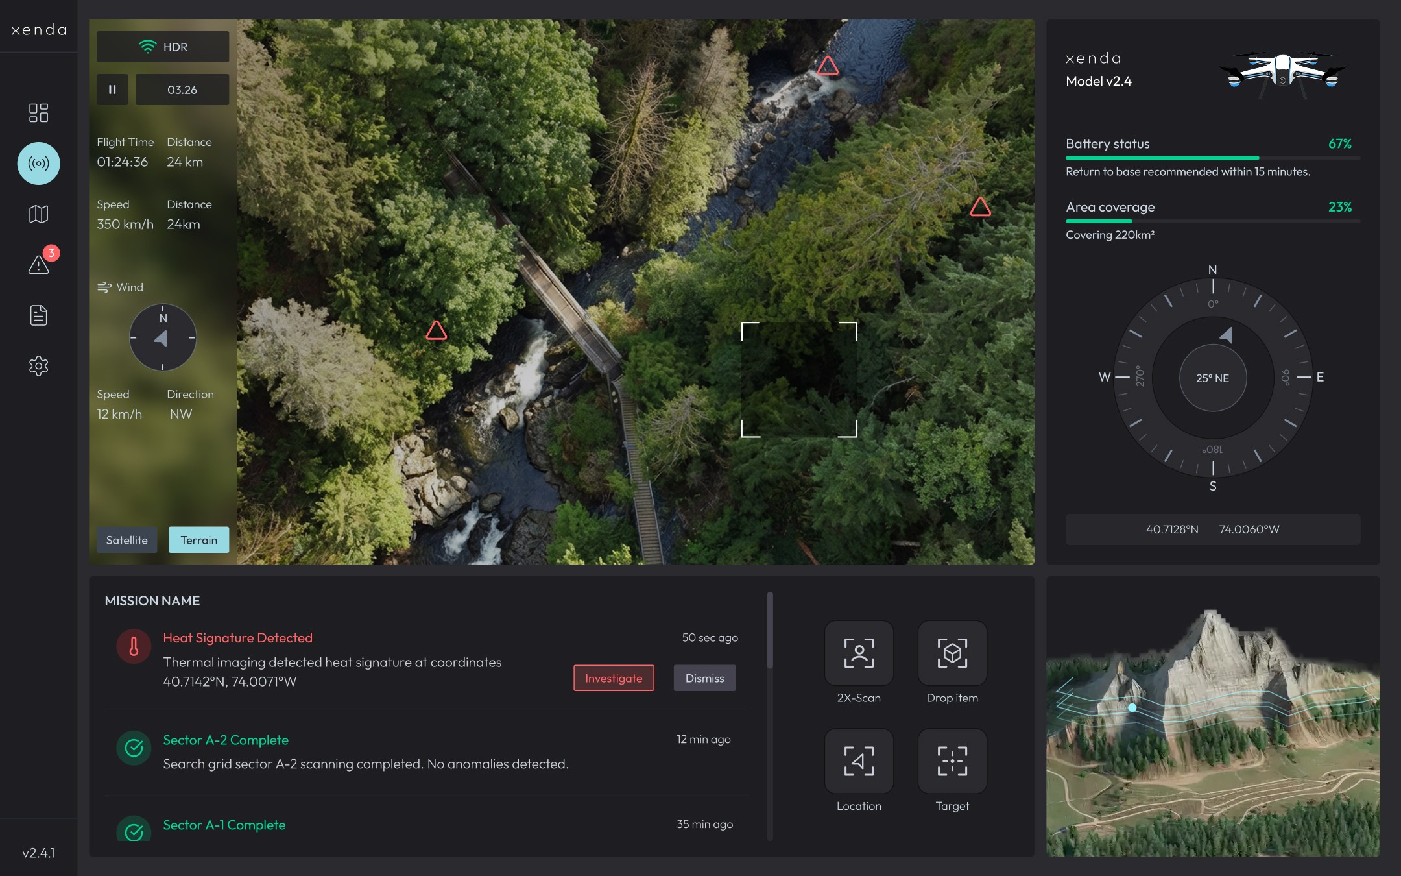The height and width of the screenshot is (876, 1401).
Task: Open the reports document icon
Action: 38,315
